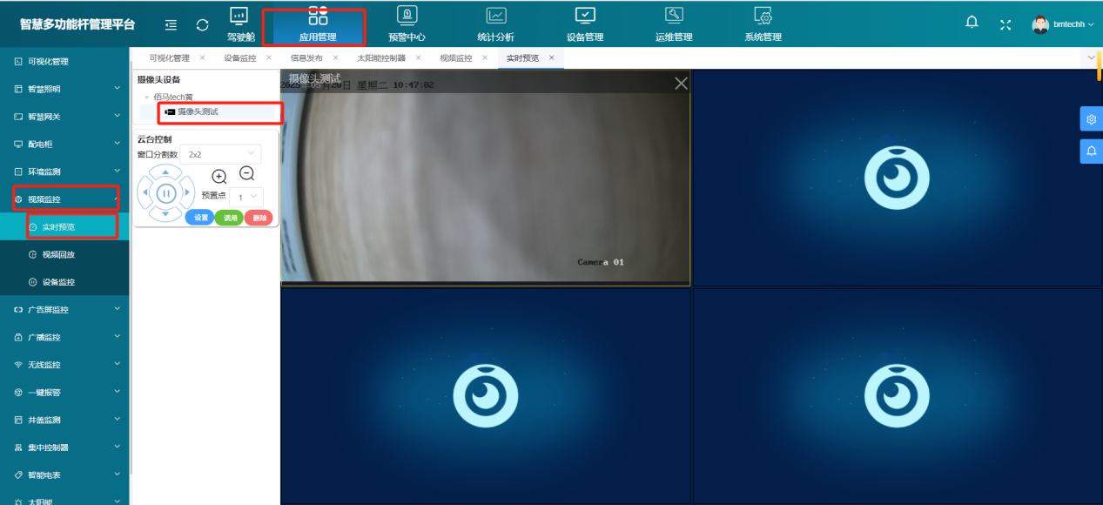The image size is (1103, 505).
Task: Click the PTZ zoom-in magnifier icon
Action: [219, 177]
